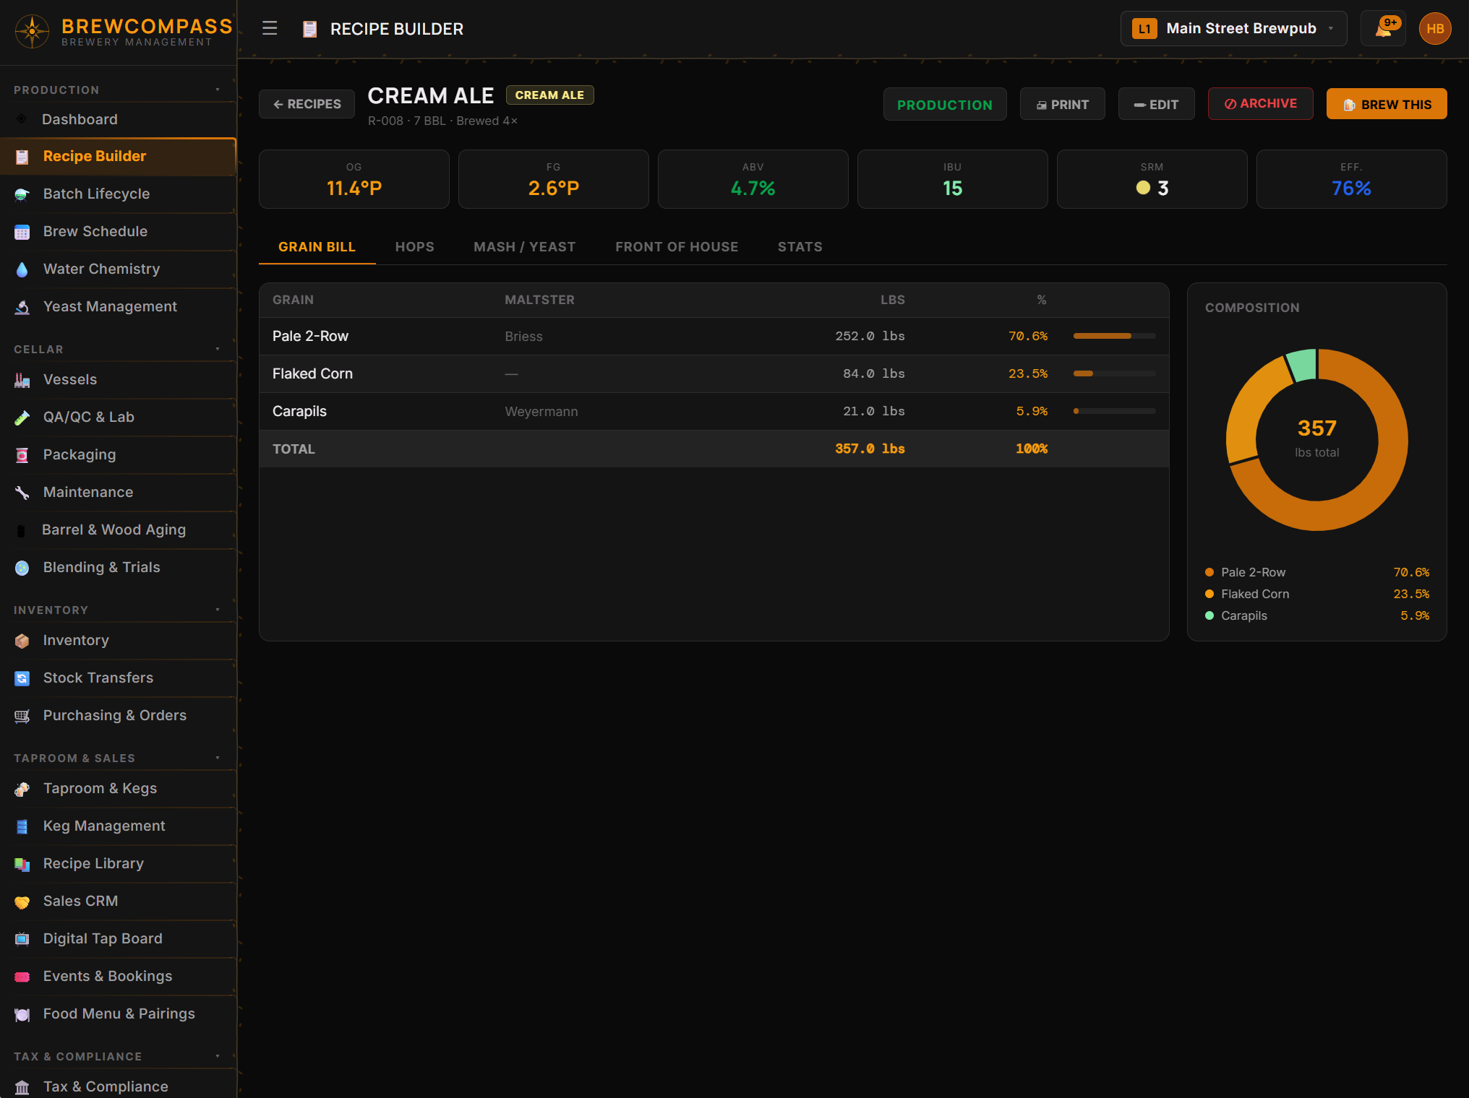The height and width of the screenshot is (1098, 1469).
Task: Click the PRINT button
Action: (1062, 105)
